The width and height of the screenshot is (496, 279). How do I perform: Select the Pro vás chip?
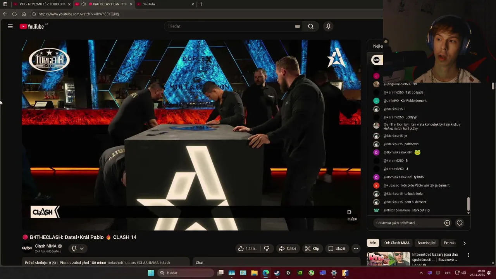[450, 243]
